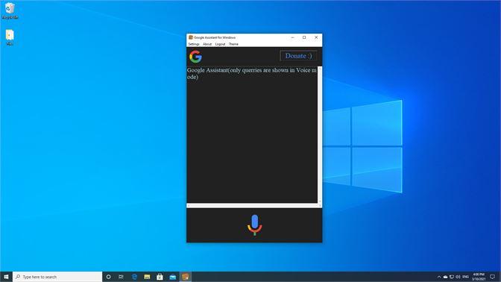Viewport: 501px width, 282px height.
Task: Click the ENG language indicator
Action: point(465,277)
